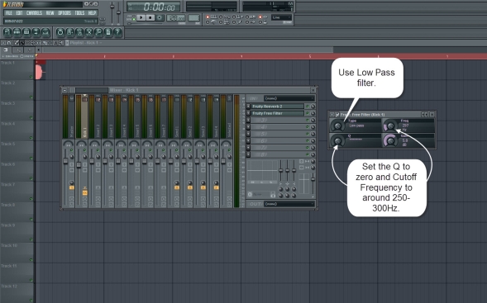The height and width of the screenshot is (303, 487).
Task: Open the FILE menu
Action: pyautogui.click(x=9, y=12)
